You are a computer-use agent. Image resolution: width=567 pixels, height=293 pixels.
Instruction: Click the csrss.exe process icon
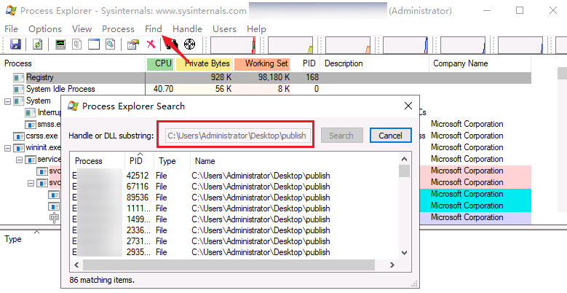click(18, 136)
